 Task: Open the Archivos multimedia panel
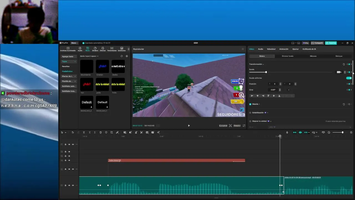pyautogui.click(x=68, y=49)
